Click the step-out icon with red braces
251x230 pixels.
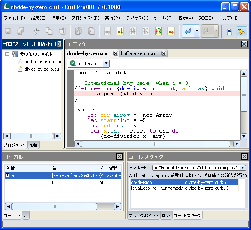click(x=159, y=31)
